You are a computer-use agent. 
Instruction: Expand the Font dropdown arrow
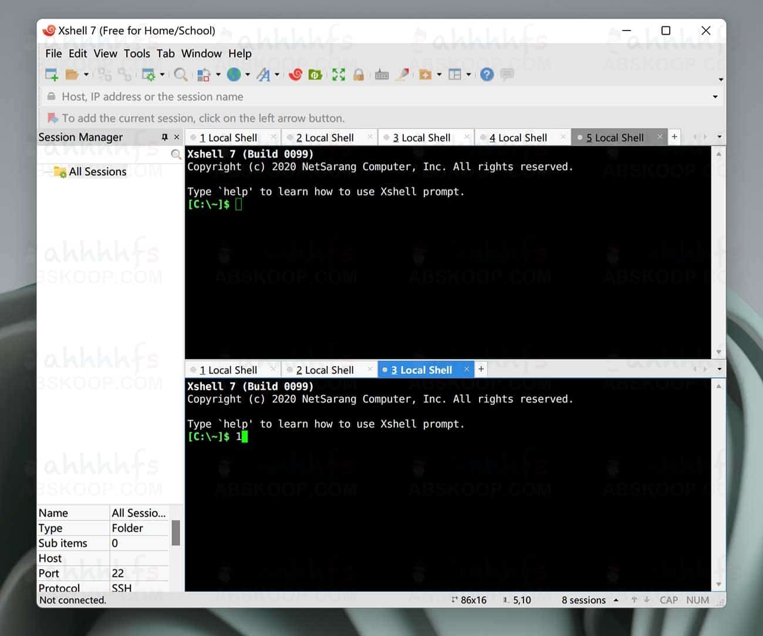pyautogui.click(x=277, y=75)
